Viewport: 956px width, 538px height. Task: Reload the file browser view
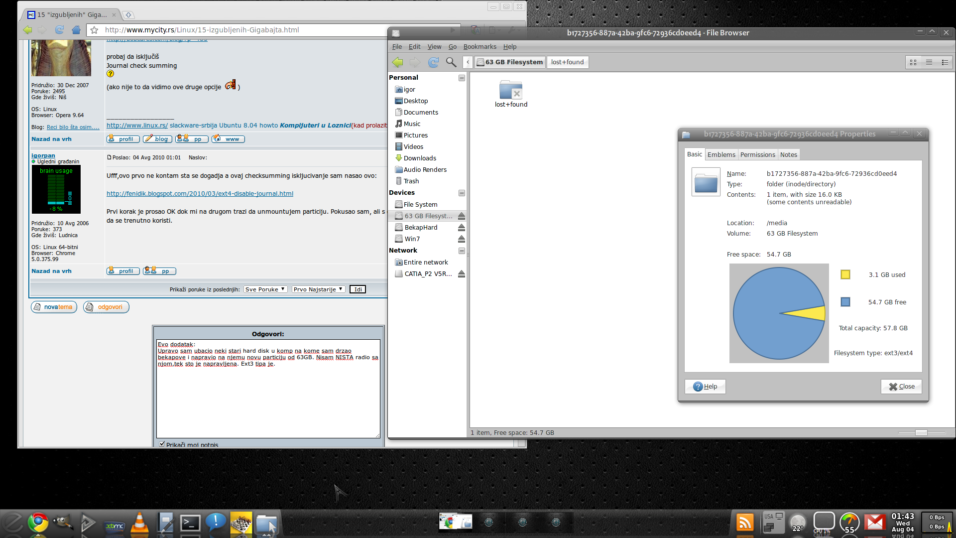click(433, 62)
